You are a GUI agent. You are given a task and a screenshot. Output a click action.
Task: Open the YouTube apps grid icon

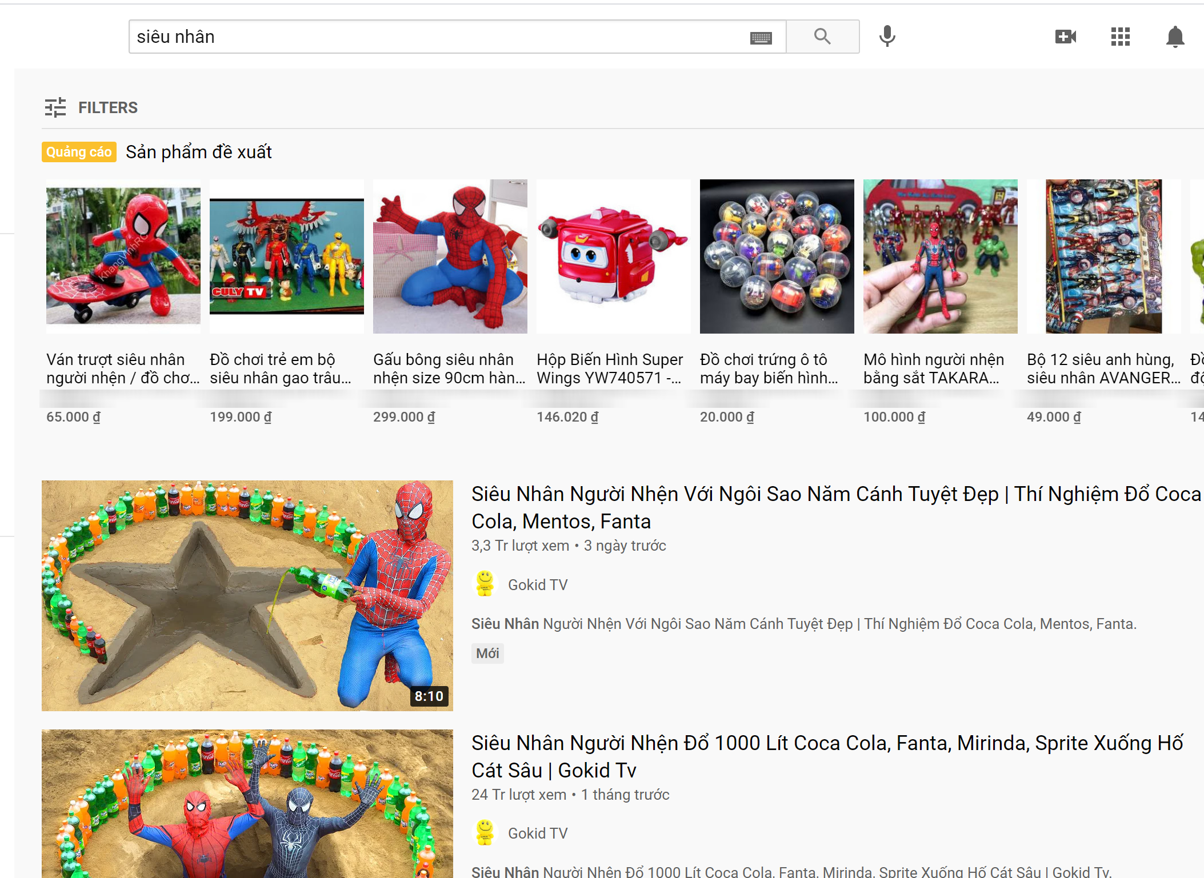(1121, 37)
